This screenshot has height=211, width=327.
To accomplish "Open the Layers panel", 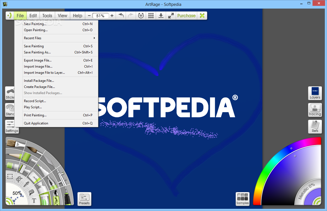I will (x=315, y=93).
